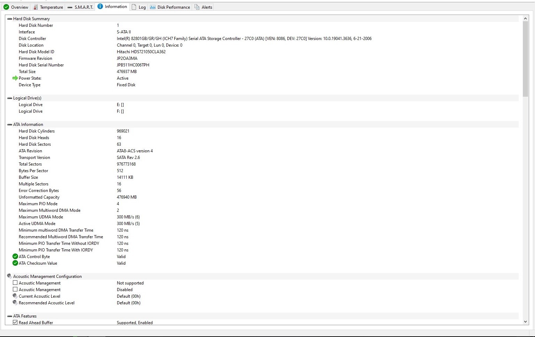Viewport: 535px width, 337px height.
Task: Click the ATA Checksum Value checkmark icon
Action: (x=15, y=263)
